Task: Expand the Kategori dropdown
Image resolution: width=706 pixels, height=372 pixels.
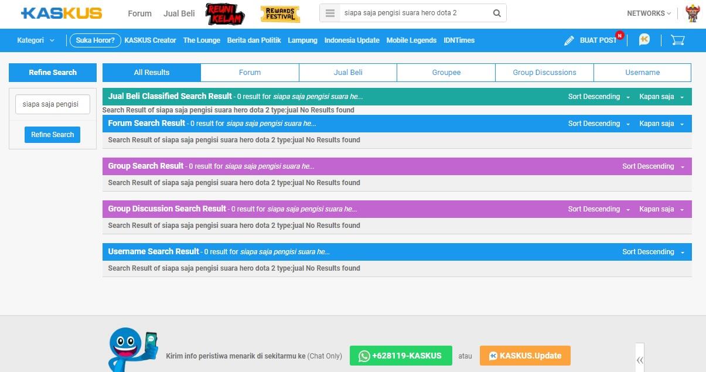Action: tap(36, 40)
